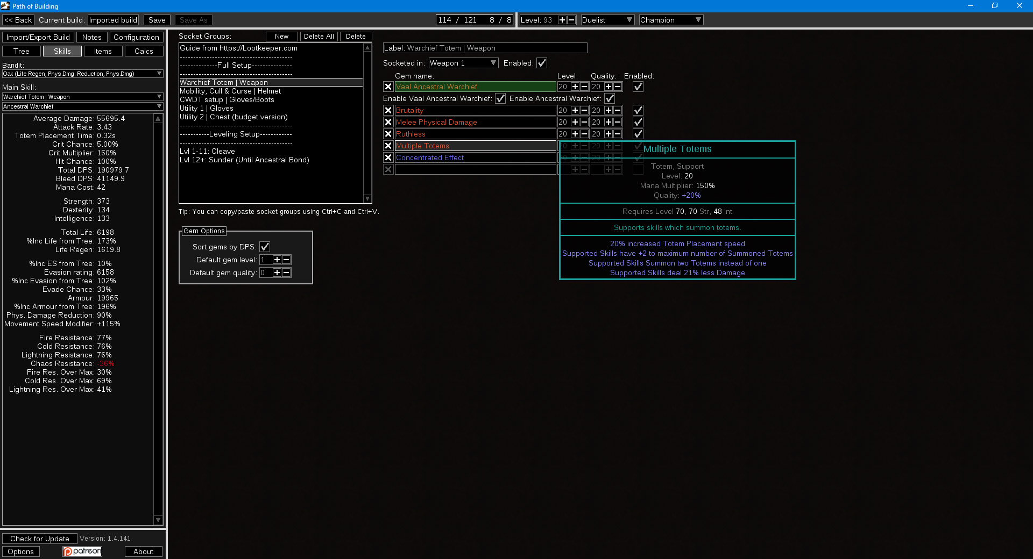Viewport: 1033px width, 559px height.
Task: Toggle Sort gems by DPS
Action: pos(265,247)
